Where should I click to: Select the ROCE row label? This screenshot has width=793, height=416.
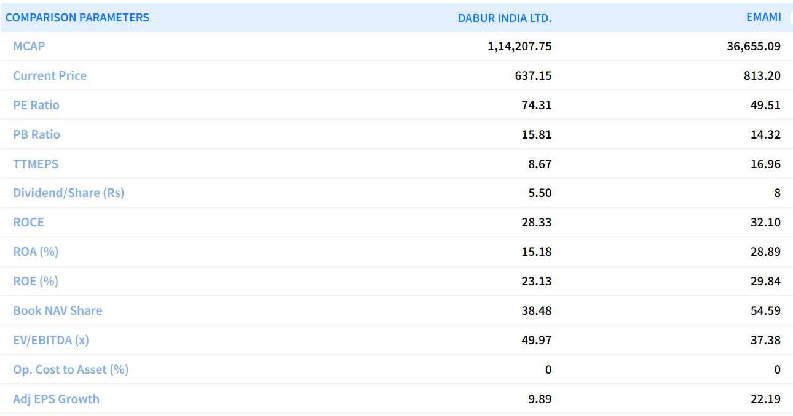28,222
